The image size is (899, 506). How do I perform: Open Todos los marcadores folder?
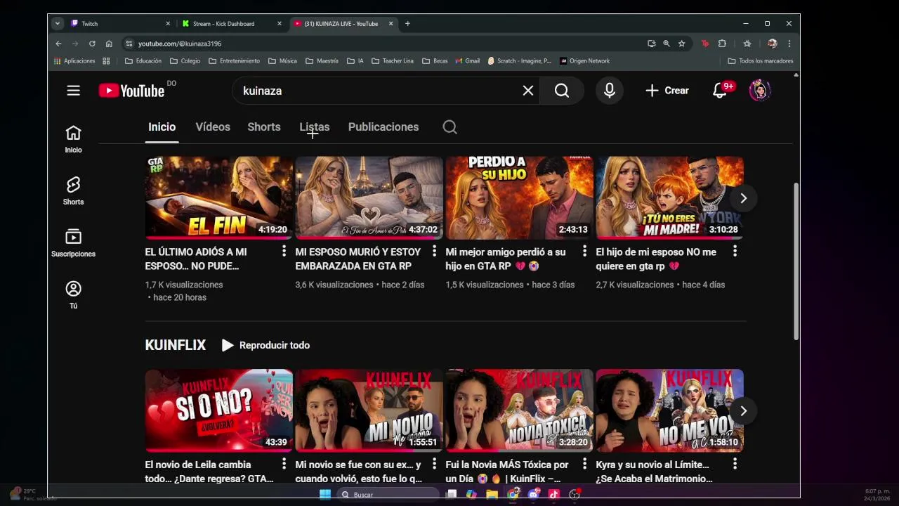761,61
